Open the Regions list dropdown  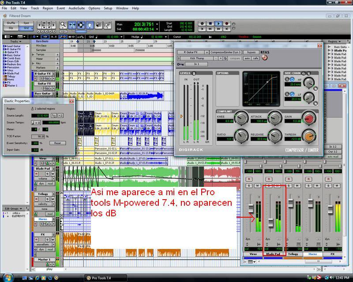(x=334, y=41)
